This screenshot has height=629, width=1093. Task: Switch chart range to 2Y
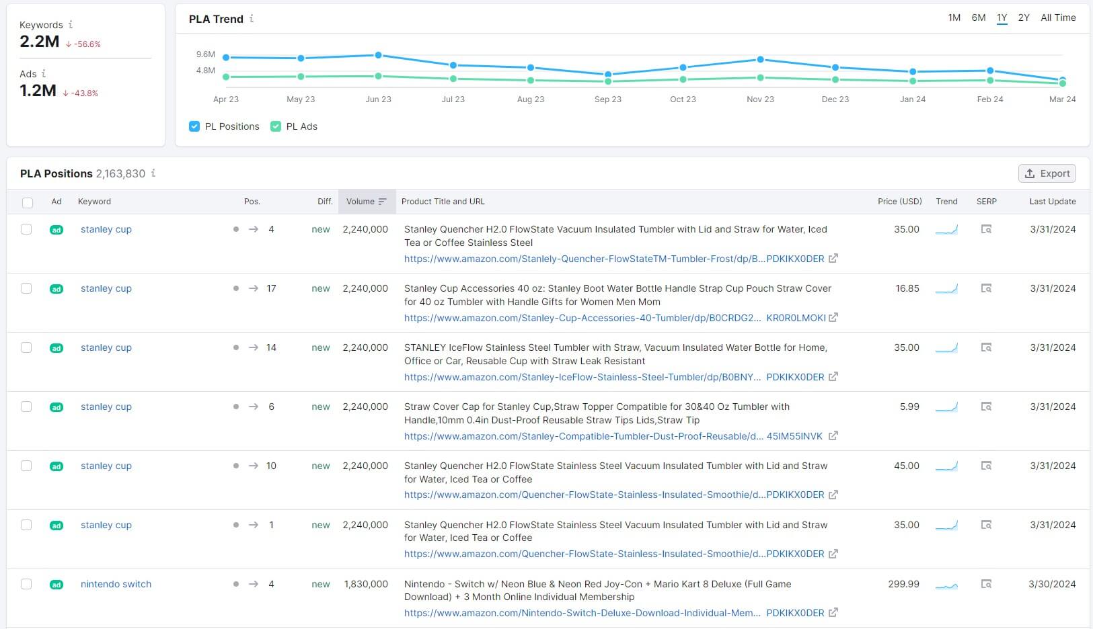click(1024, 17)
